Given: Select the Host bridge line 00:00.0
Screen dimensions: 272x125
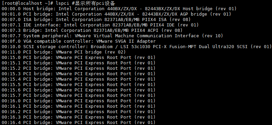Looking at the screenshot, I should pos(119,8).
